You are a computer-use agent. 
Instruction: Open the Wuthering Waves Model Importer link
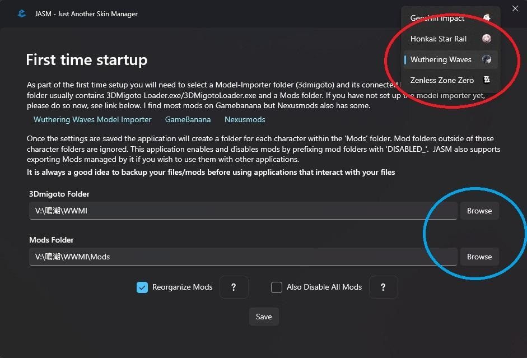pyautogui.click(x=92, y=119)
